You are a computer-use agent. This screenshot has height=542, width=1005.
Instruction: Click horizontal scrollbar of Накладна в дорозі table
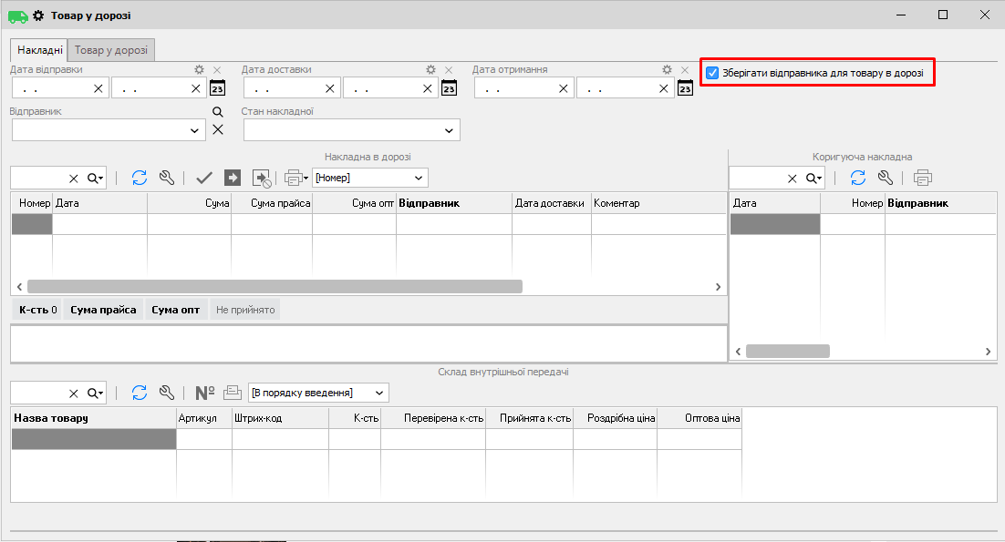pyautogui.click(x=274, y=286)
